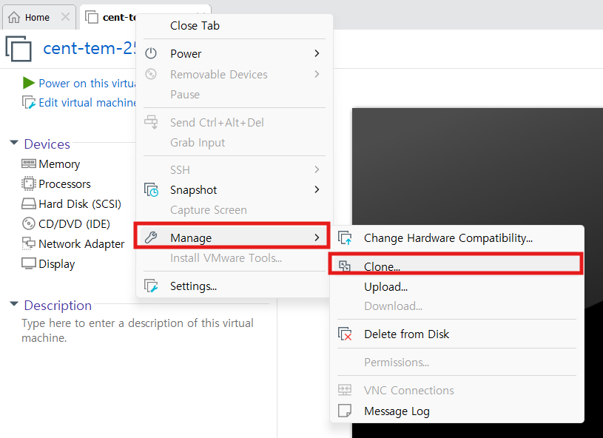Click the Devices section heading

pyautogui.click(x=47, y=144)
